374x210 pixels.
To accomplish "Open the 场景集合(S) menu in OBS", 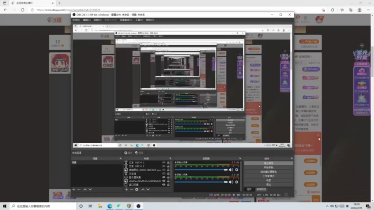I will 126,20.
